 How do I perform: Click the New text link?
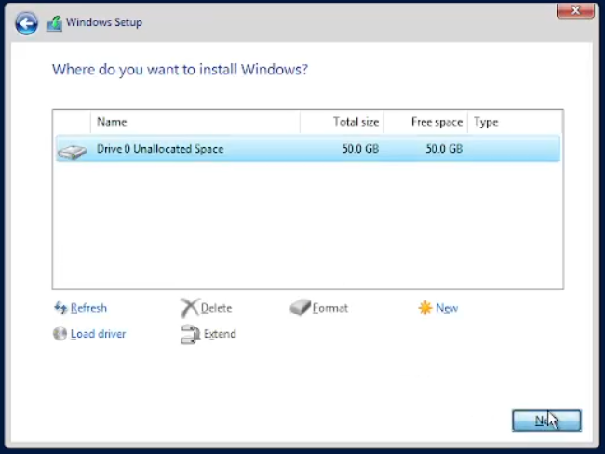pos(447,308)
